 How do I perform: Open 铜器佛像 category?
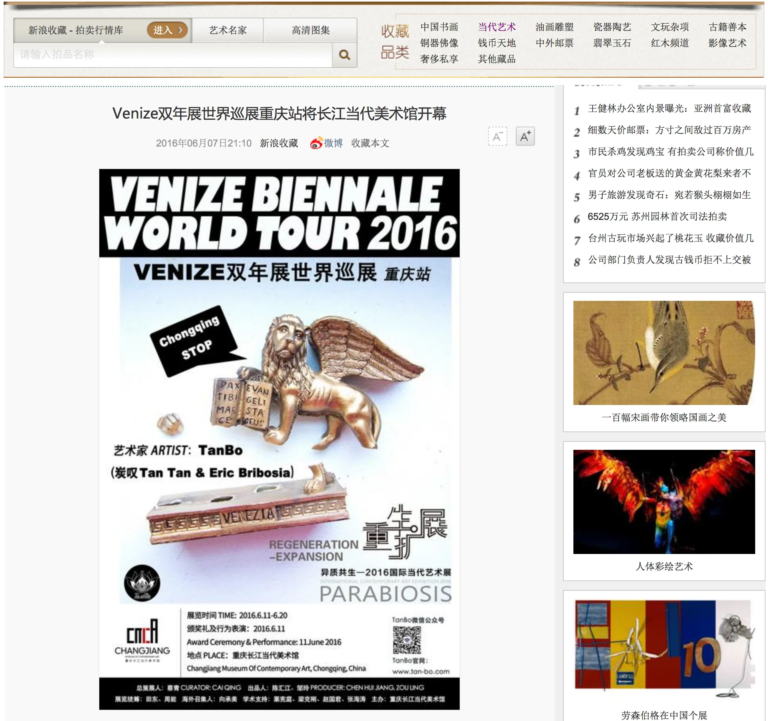(x=439, y=43)
